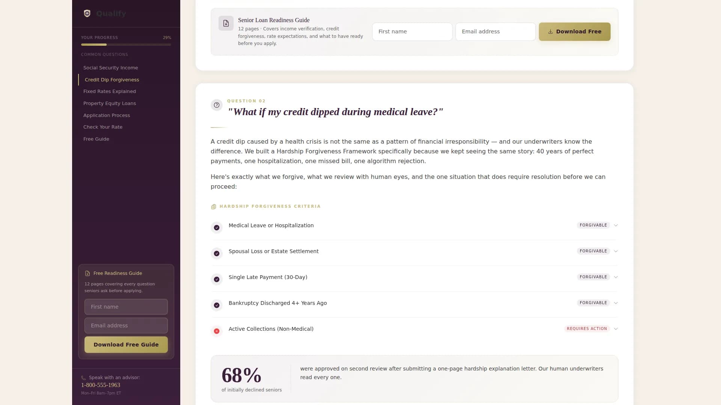Screen dimensions: 721x405
Task: Click the checkmark icon for Medical Leave or Hospitalization
Action: coord(217,228)
